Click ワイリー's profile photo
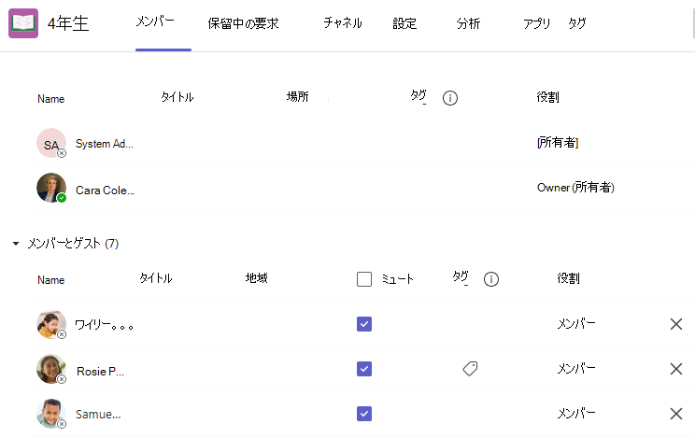This screenshot has width=695, height=438. 51,324
